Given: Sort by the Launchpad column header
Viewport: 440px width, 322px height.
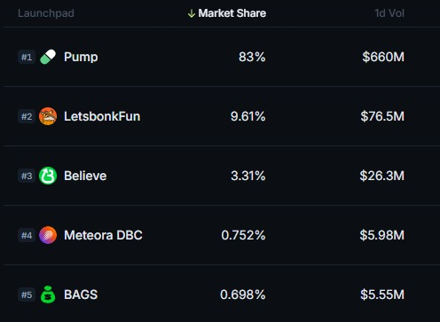Looking at the screenshot, I should 46,13.
